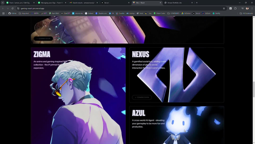Screen dimensions: 255x144
Task: Open the MERN bookmark
Action: tap(35, 13)
